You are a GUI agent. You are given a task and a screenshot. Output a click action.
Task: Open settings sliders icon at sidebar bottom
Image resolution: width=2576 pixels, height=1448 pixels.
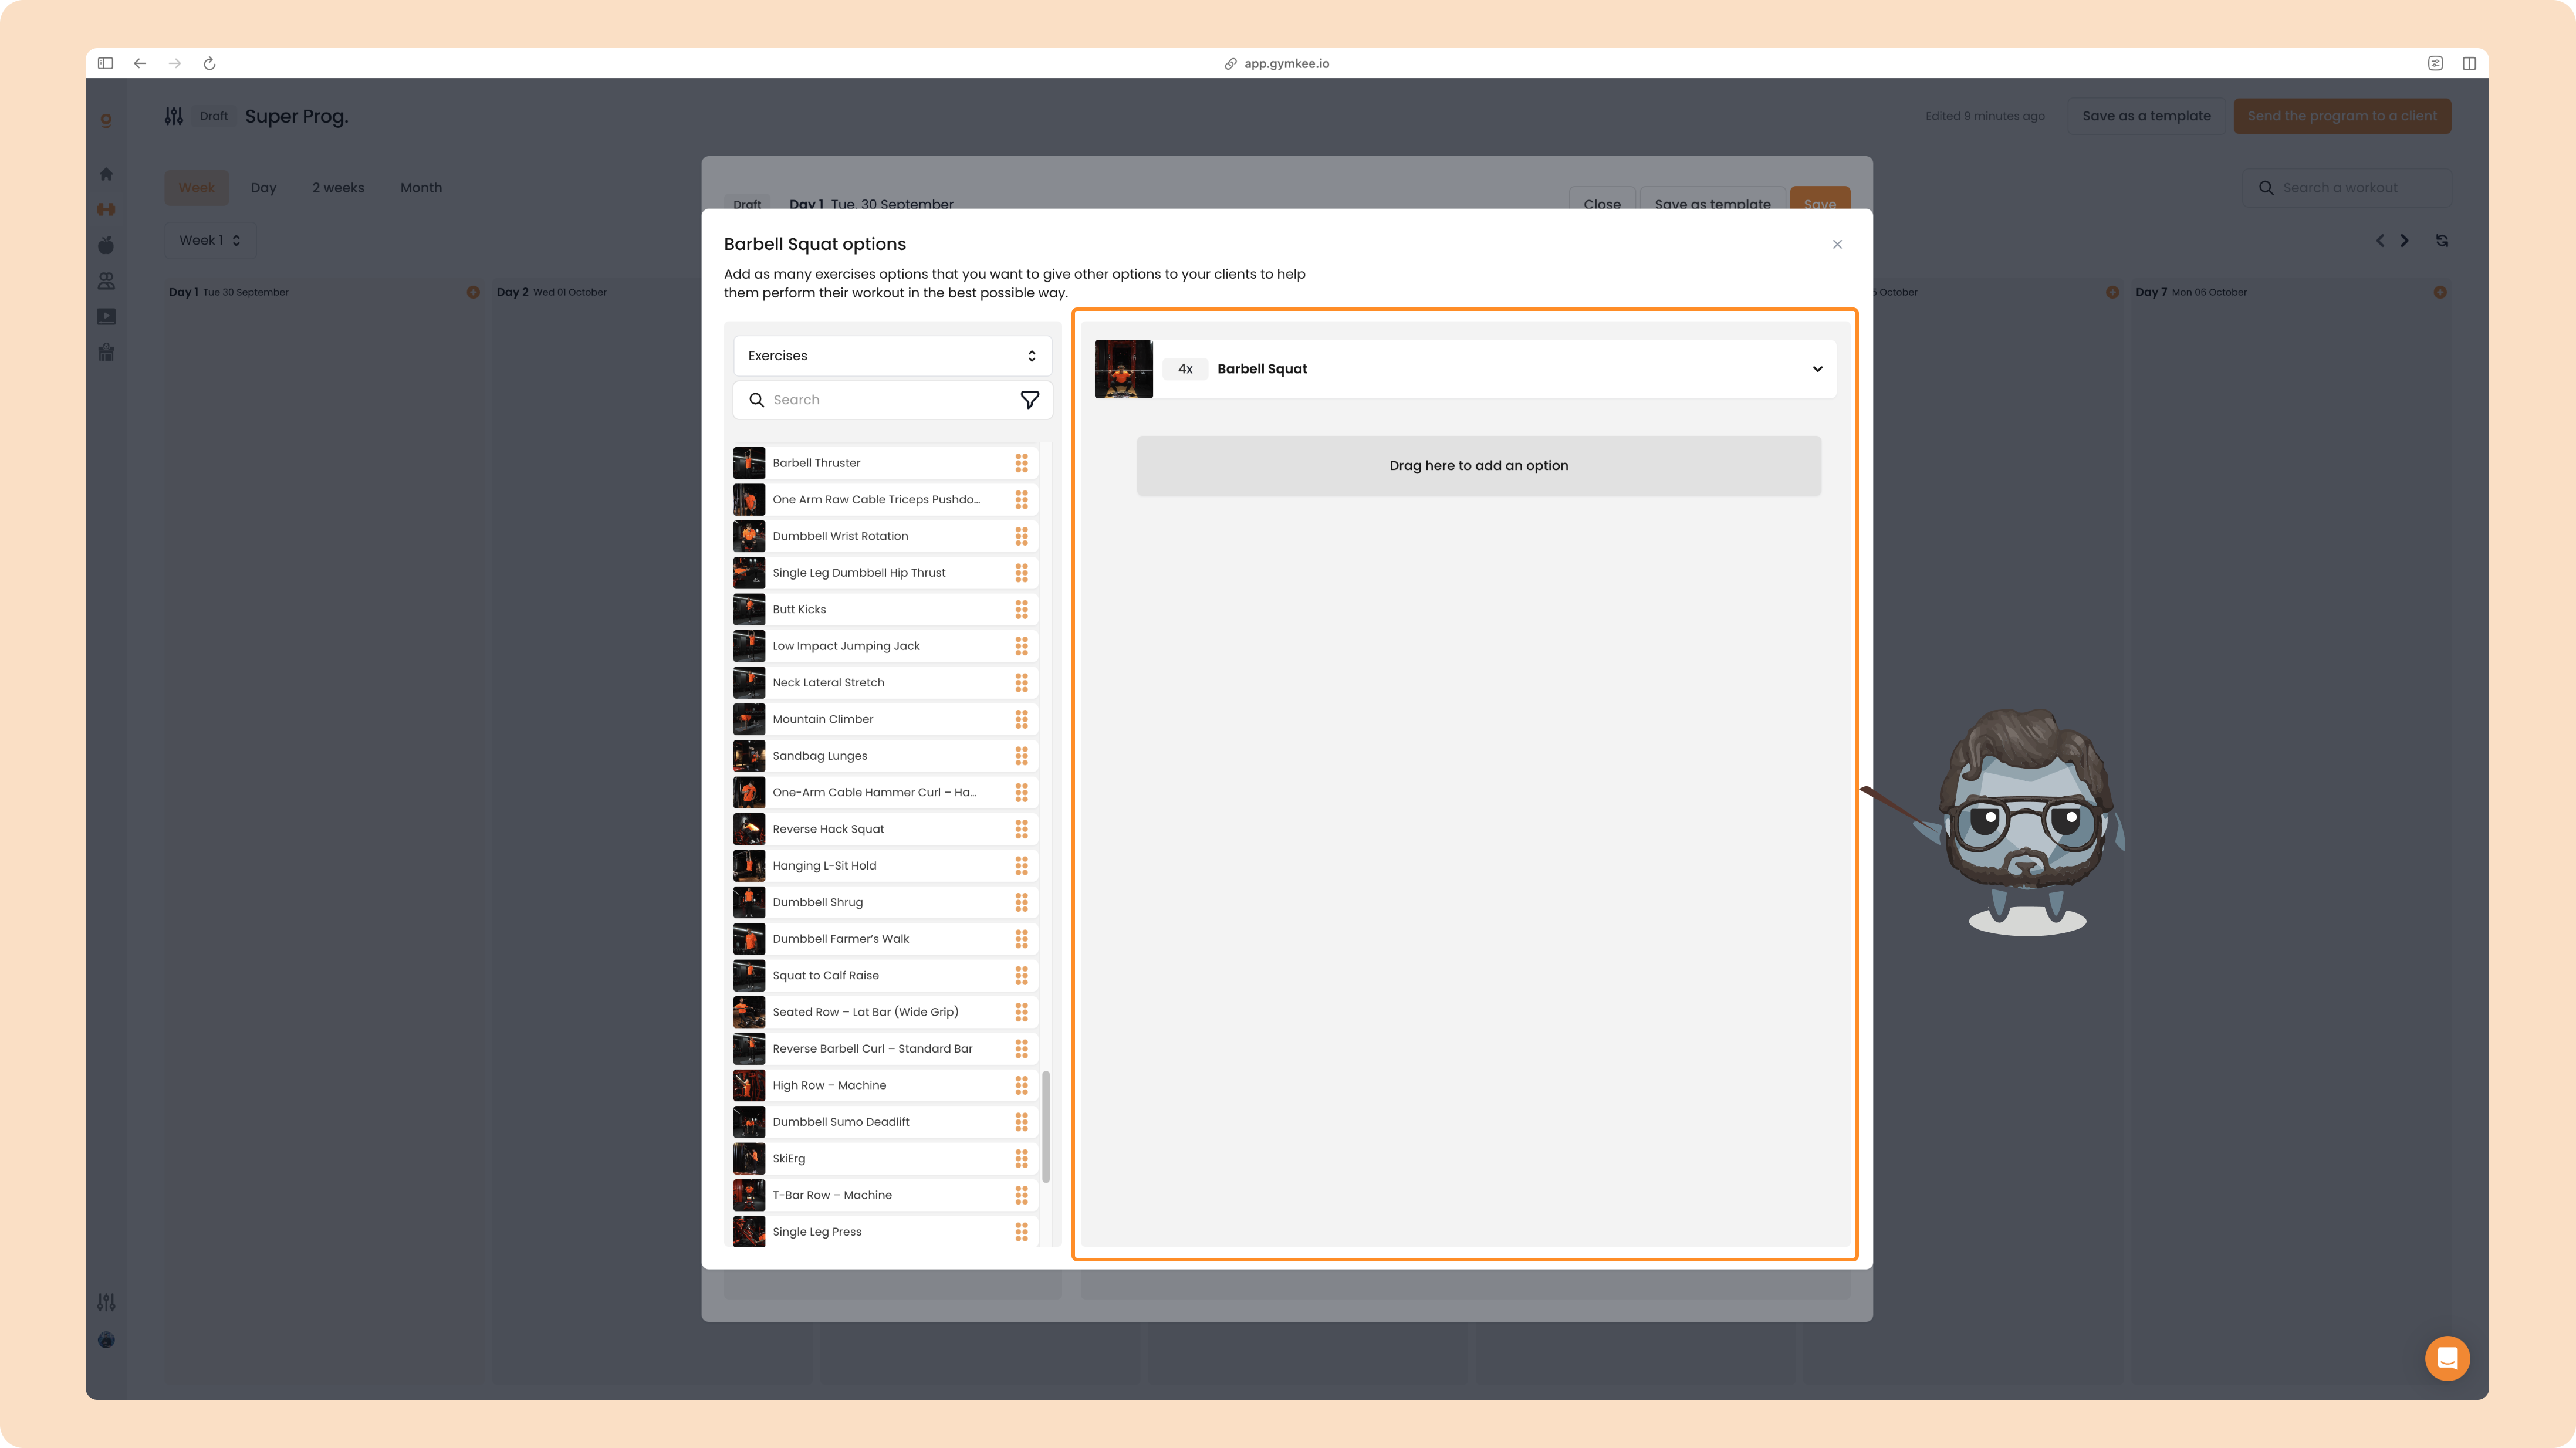pos(106,1302)
